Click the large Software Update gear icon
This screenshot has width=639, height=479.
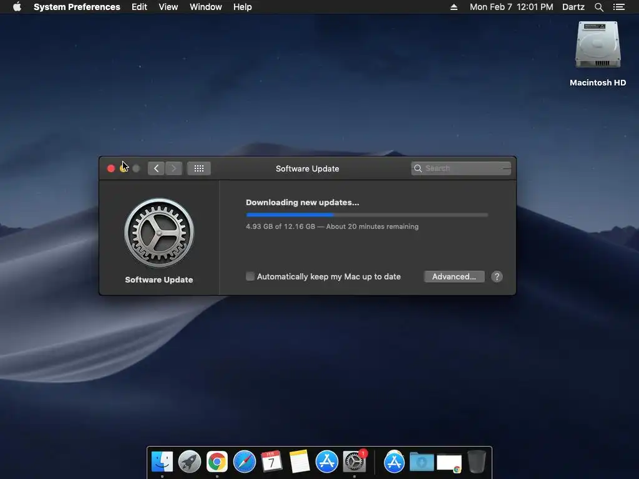(x=159, y=233)
